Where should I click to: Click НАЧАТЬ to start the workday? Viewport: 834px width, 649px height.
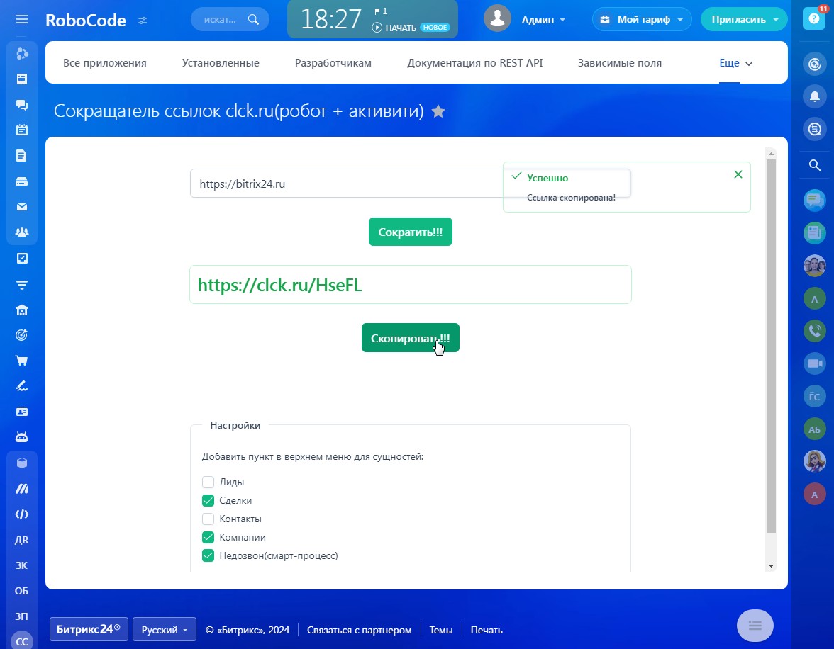(394, 28)
